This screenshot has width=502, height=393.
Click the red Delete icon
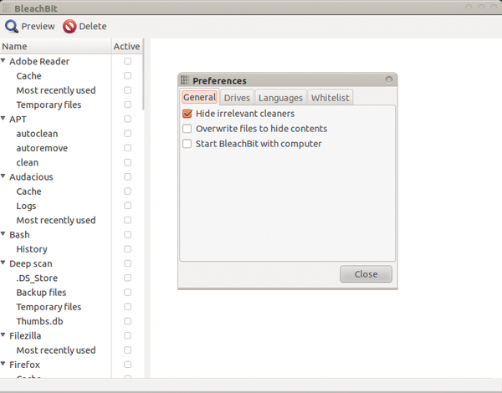point(69,26)
